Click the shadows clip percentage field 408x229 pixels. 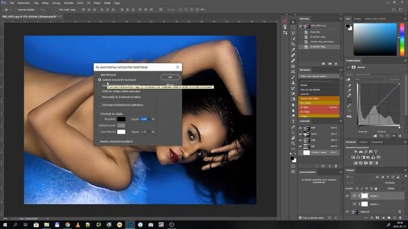pyautogui.click(x=145, y=119)
